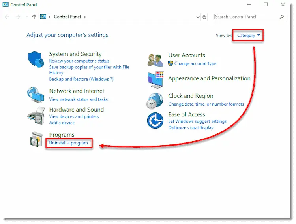Screen dimensions: 296x224
Task: Click the Network and Internet globe icon
Action: pos(36,95)
